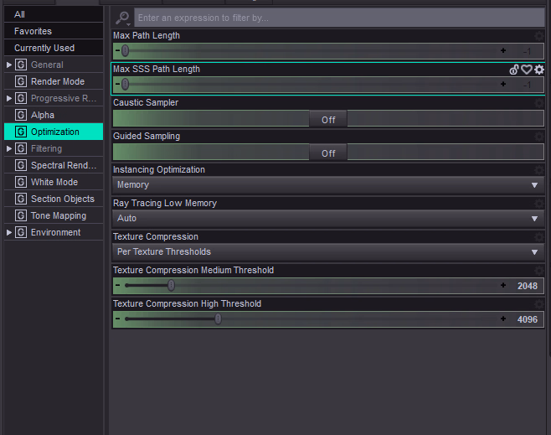Open gear settings for Max SSS Path Length
The width and height of the screenshot is (551, 435).
pos(538,70)
